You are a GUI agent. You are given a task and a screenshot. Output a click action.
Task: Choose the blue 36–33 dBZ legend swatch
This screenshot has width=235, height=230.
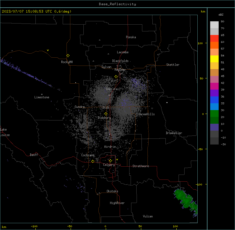[x=214, y=100]
